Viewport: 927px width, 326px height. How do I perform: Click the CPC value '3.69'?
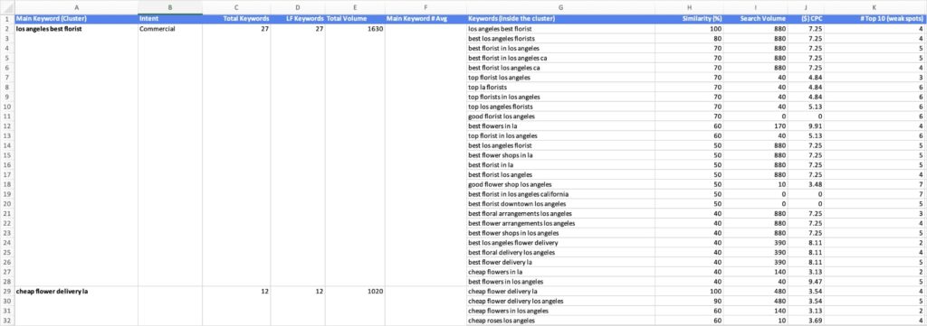[x=805, y=321]
